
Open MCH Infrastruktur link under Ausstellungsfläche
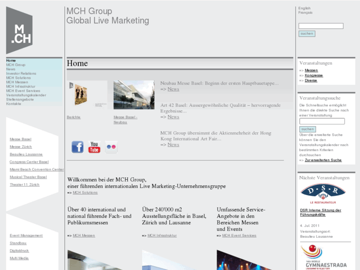pos(162,235)
